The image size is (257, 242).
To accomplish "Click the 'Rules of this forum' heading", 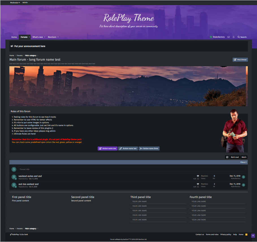I will (x=20, y=111).
